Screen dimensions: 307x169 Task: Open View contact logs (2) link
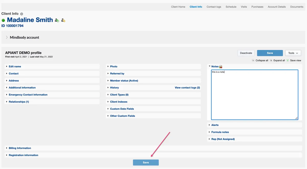point(187,88)
